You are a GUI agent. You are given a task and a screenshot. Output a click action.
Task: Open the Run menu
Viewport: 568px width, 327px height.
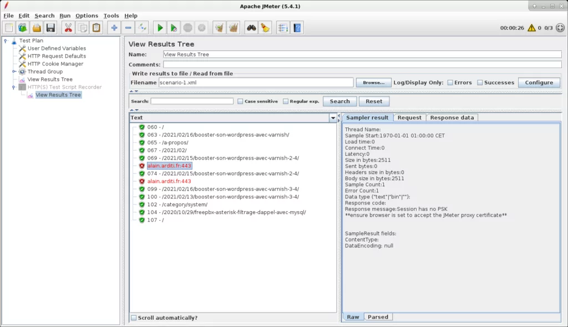tap(65, 16)
